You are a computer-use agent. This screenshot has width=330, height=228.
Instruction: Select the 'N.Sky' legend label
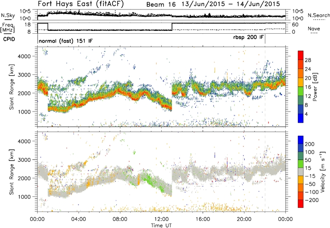(8, 15)
